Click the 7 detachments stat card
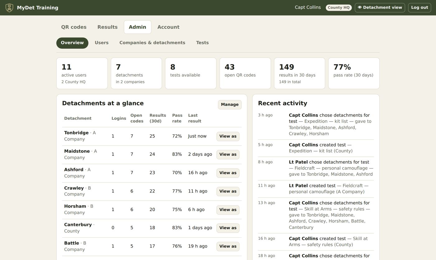The image size is (436, 260). coord(136,73)
